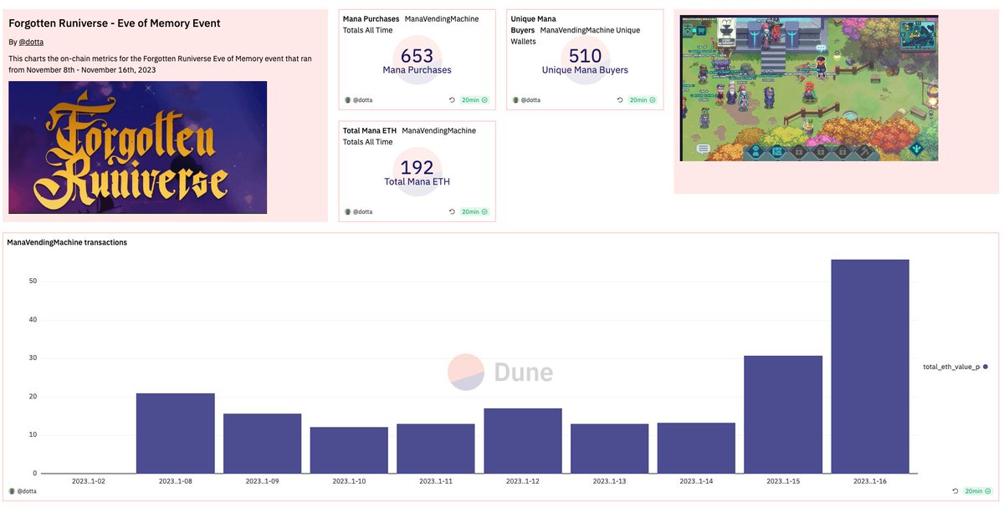This screenshot has height=512, width=1004.
Task: Click a locked padlock slot in the game hotbar
Action: (799, 151)
